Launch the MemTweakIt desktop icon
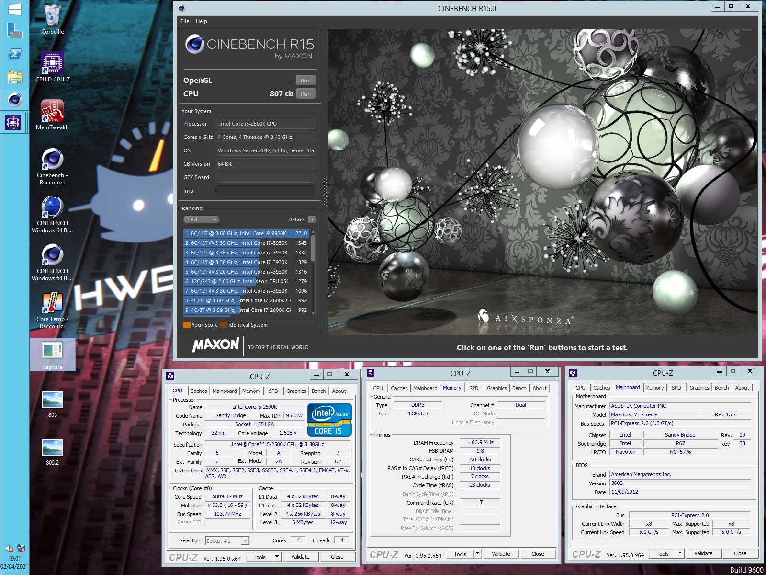766x575 pixels. [x=52, y=115]
